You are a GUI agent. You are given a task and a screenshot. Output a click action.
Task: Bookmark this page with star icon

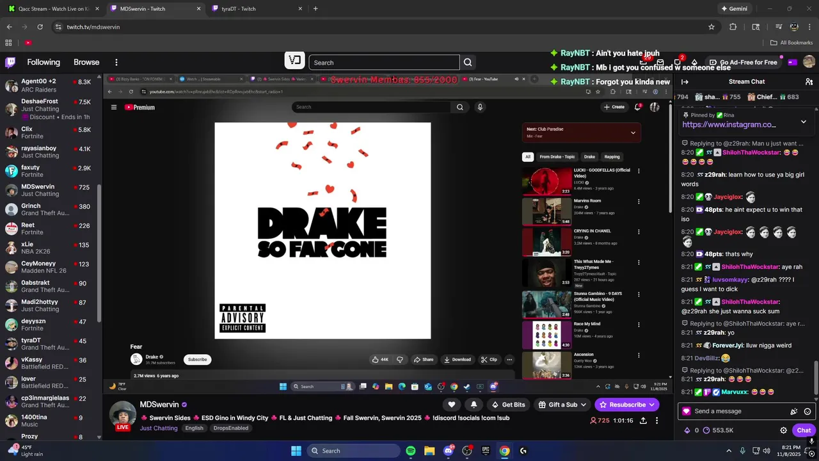coord(712,27)
